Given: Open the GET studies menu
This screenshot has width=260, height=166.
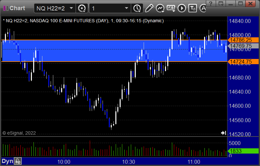Looking at the screenshot, I should coord(171,8).
